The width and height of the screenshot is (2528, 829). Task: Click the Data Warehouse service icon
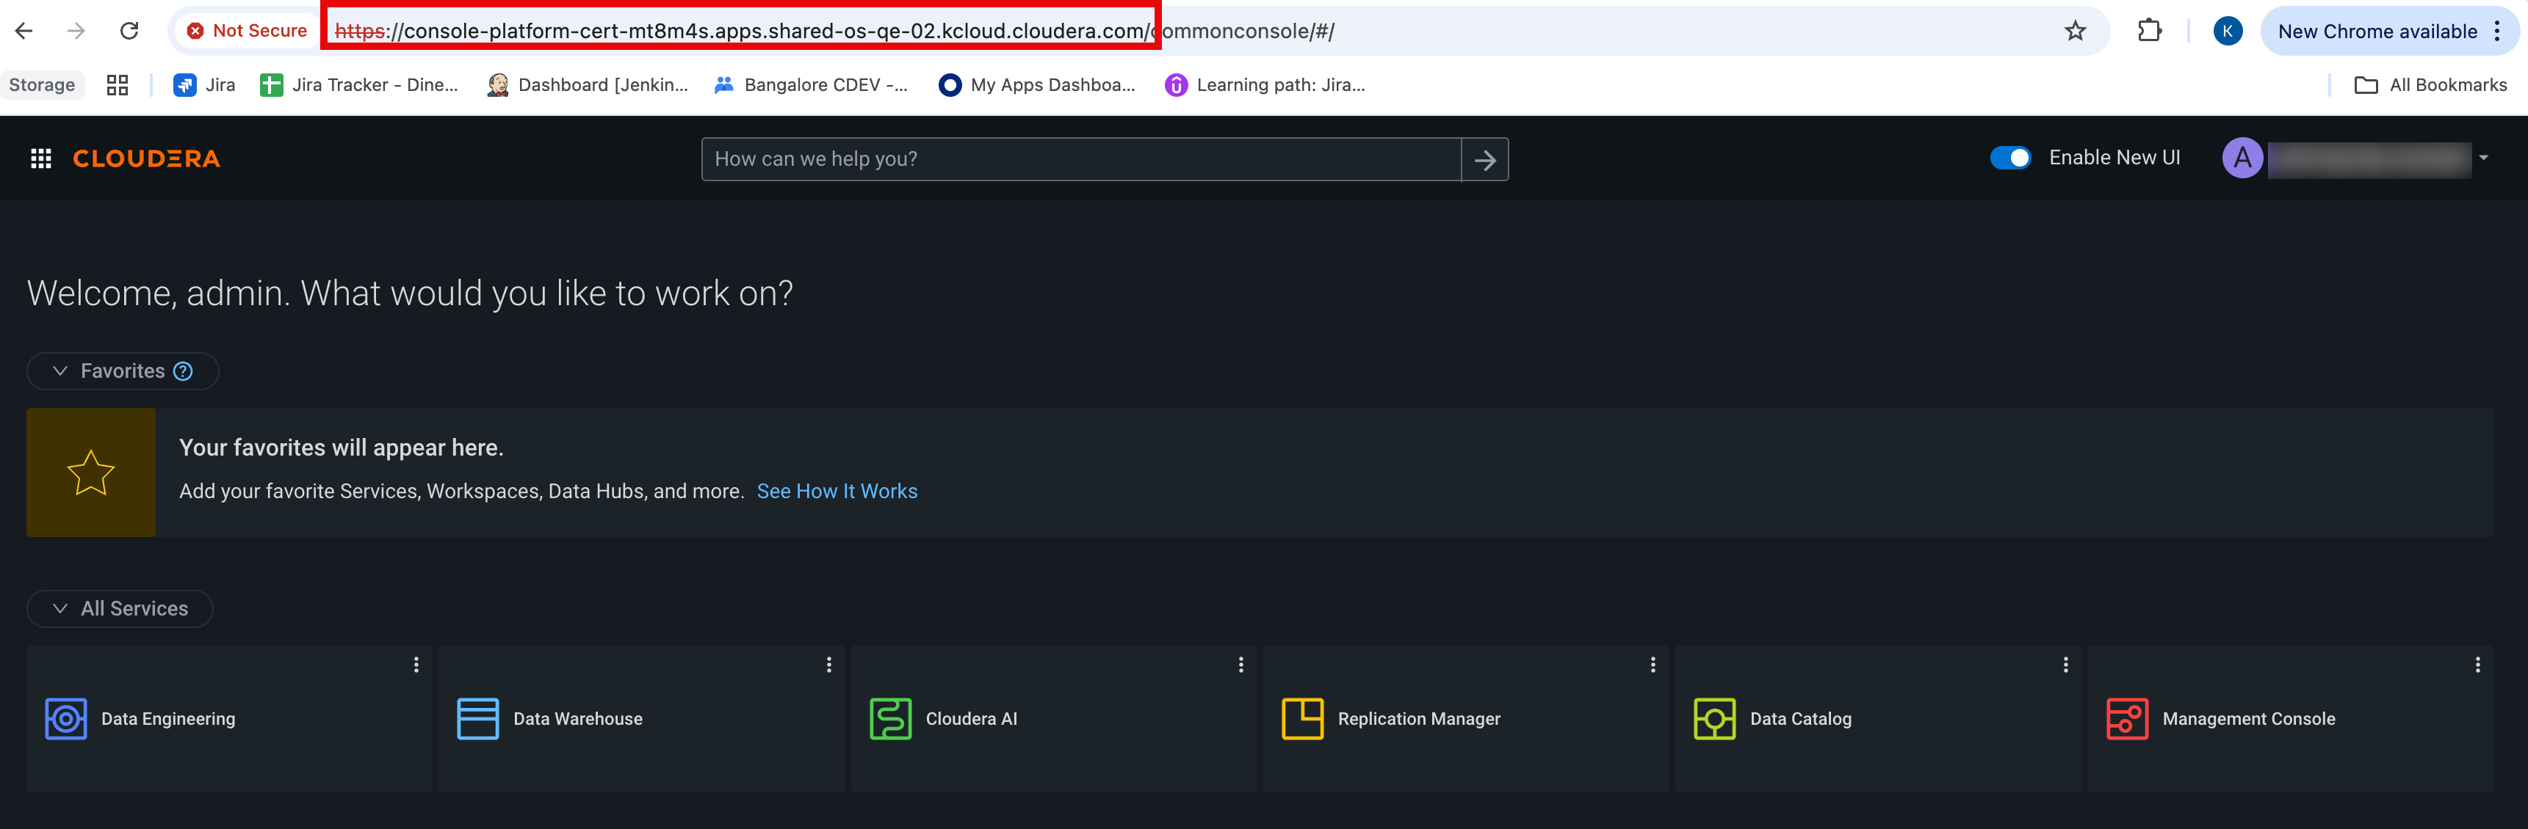coord(478,719)
